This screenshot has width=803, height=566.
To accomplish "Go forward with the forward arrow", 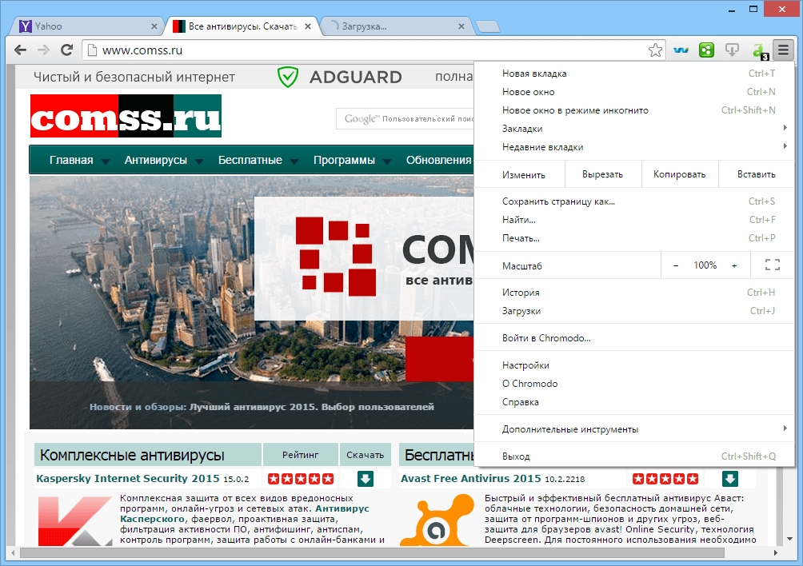I will click(x=43, y=50).
